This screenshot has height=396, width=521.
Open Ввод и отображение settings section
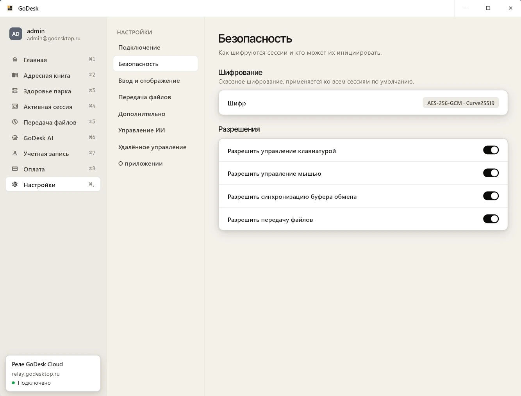point(155,80)
